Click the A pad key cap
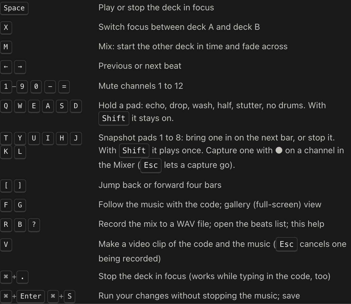351x304 pixels. [x=48, y=106]
